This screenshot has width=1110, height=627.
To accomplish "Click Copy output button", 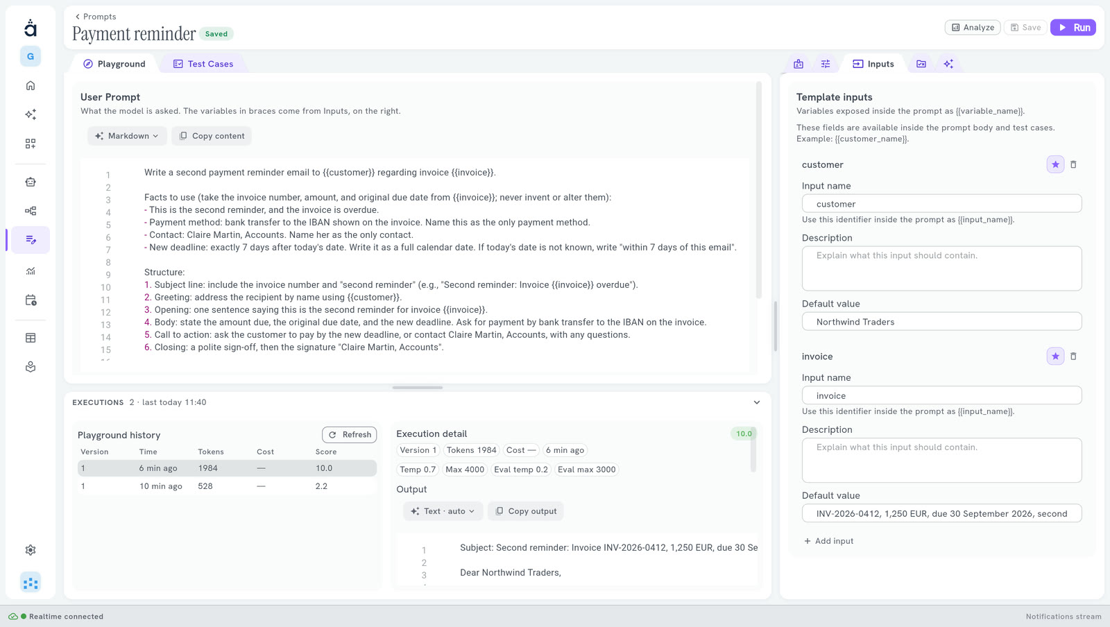I will click(x=526, y=511).
